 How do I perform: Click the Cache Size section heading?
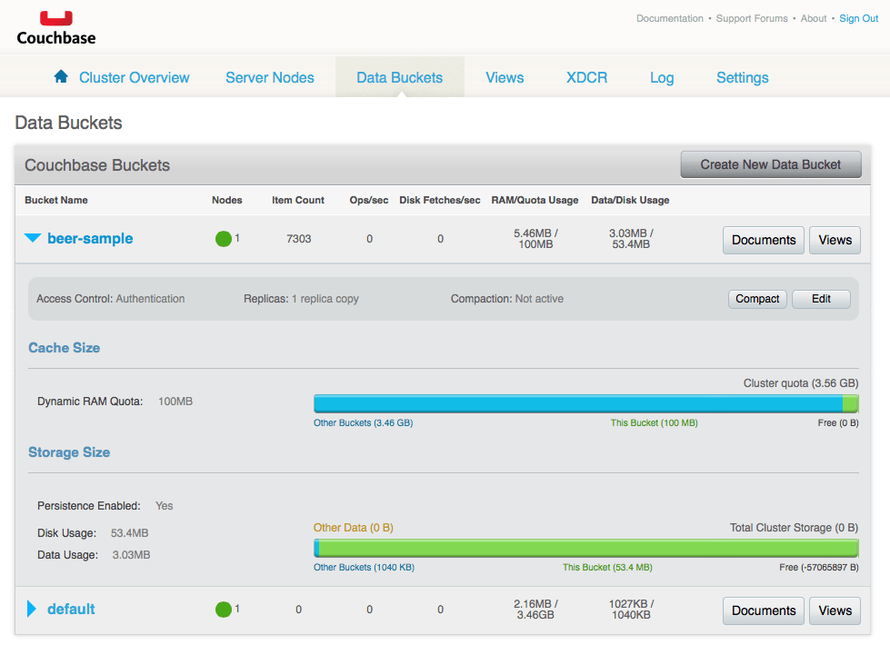coord(65,348)
